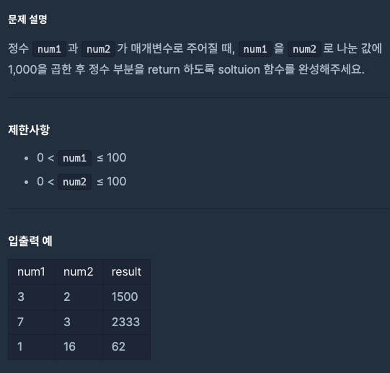The height and width of the screenshot is (373, 390).
Task: Select the word soltuion in description
Action: (x=239, y=69)
